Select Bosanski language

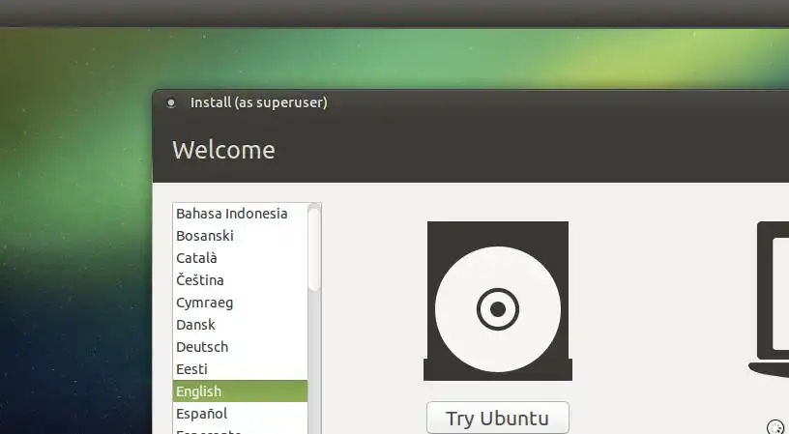[240, 236]
